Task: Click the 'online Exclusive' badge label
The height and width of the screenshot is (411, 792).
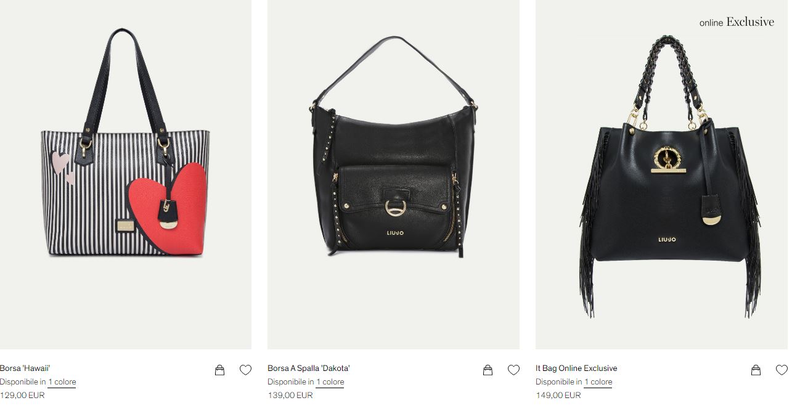Action: click(x=737, y=22)
